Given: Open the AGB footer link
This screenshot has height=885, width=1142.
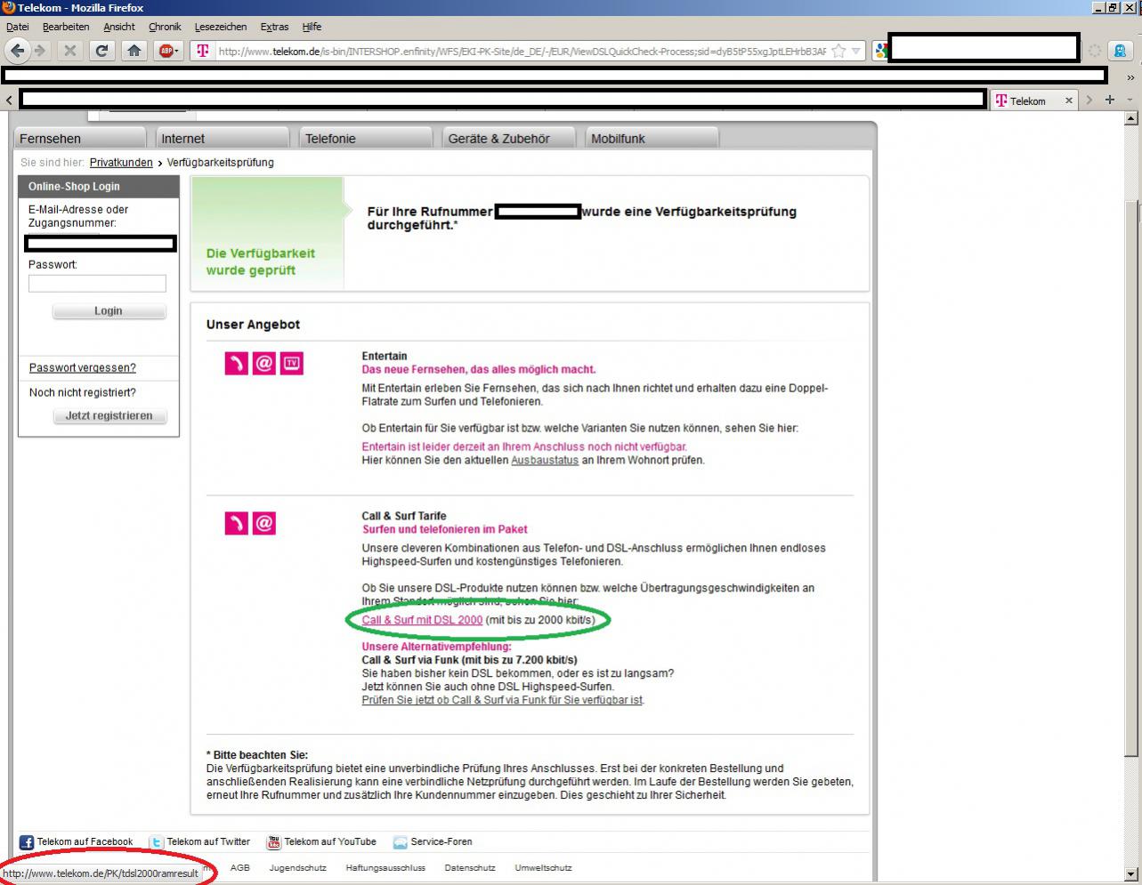Looking at the screenshot, I should pos(240,867).
